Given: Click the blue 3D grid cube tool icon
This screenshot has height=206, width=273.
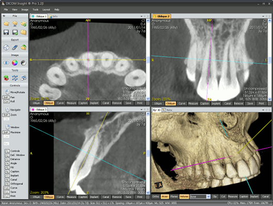Looking at the screenshot, I should pos(15,78).
